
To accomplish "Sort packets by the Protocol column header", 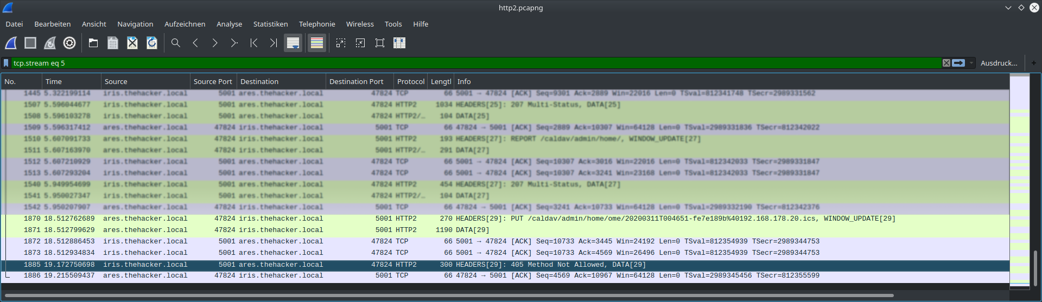I will (410, 81).
